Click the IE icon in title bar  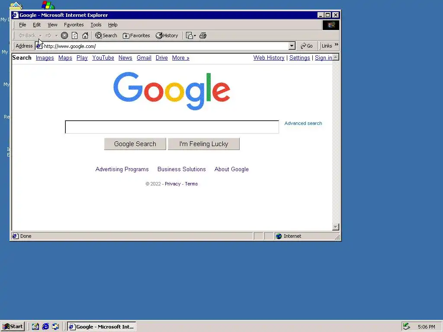[x=15, y=15]
